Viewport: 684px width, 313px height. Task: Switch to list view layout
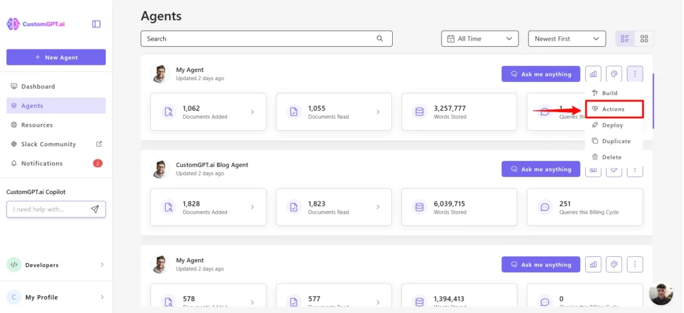click(625, 39)
